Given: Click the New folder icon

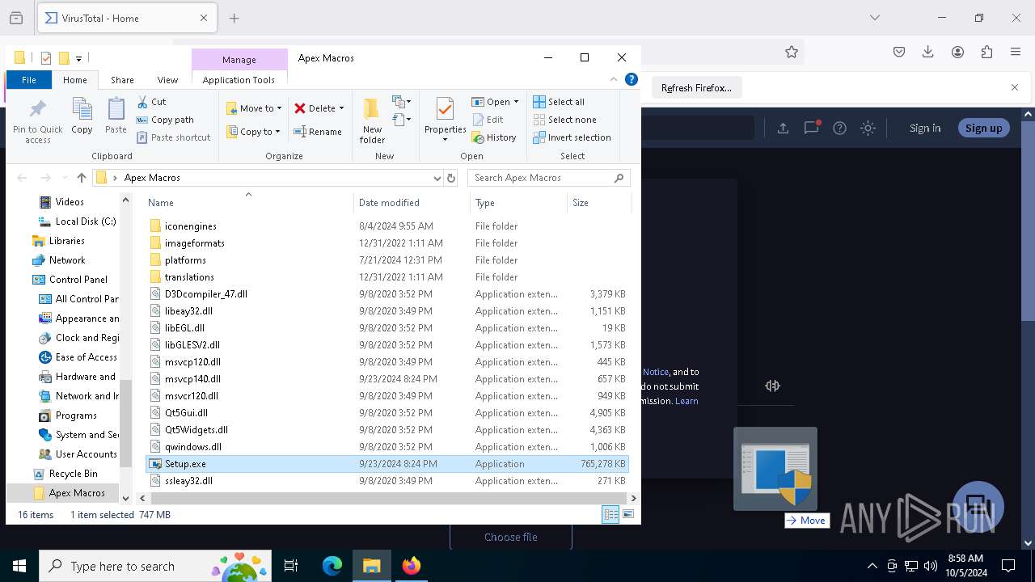Looking at the screenshot, I should click(372, 121).
